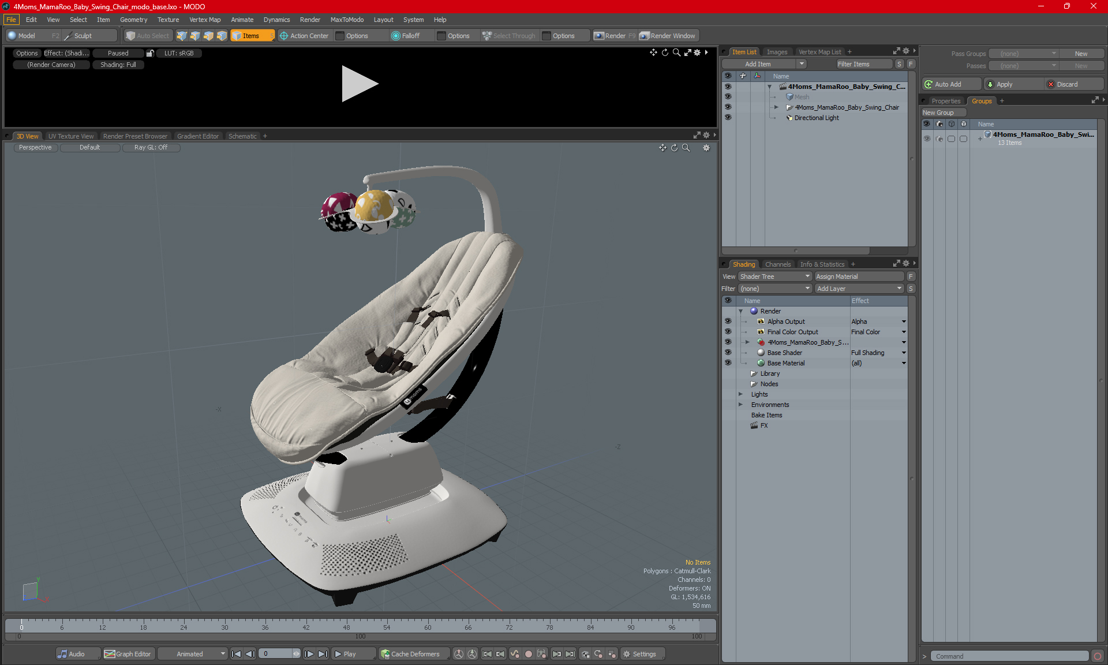
Task: Open the Shader Tree view dropdown
Action: pyautogui.click(x=775, y=277)
